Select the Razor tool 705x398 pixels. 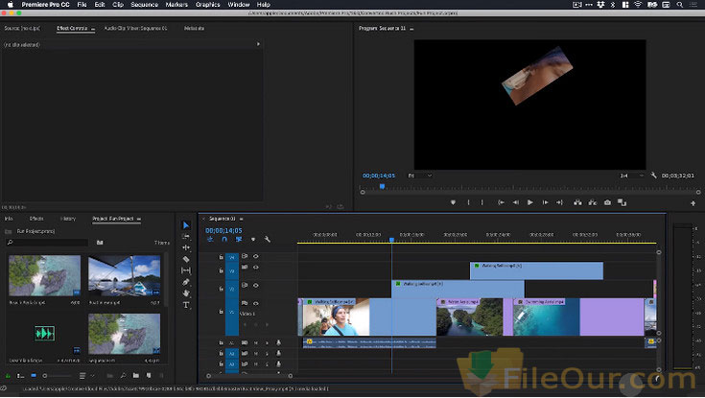pos(186,259)
